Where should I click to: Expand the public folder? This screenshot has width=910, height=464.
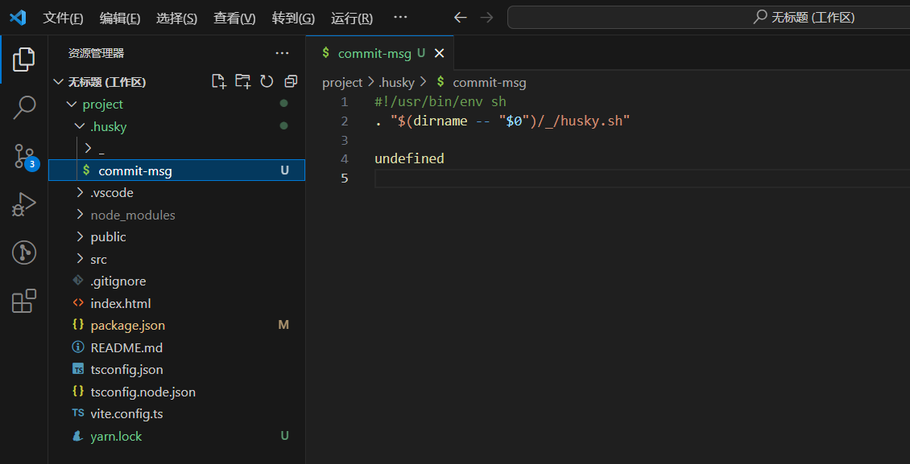click(x=80, y=237)
